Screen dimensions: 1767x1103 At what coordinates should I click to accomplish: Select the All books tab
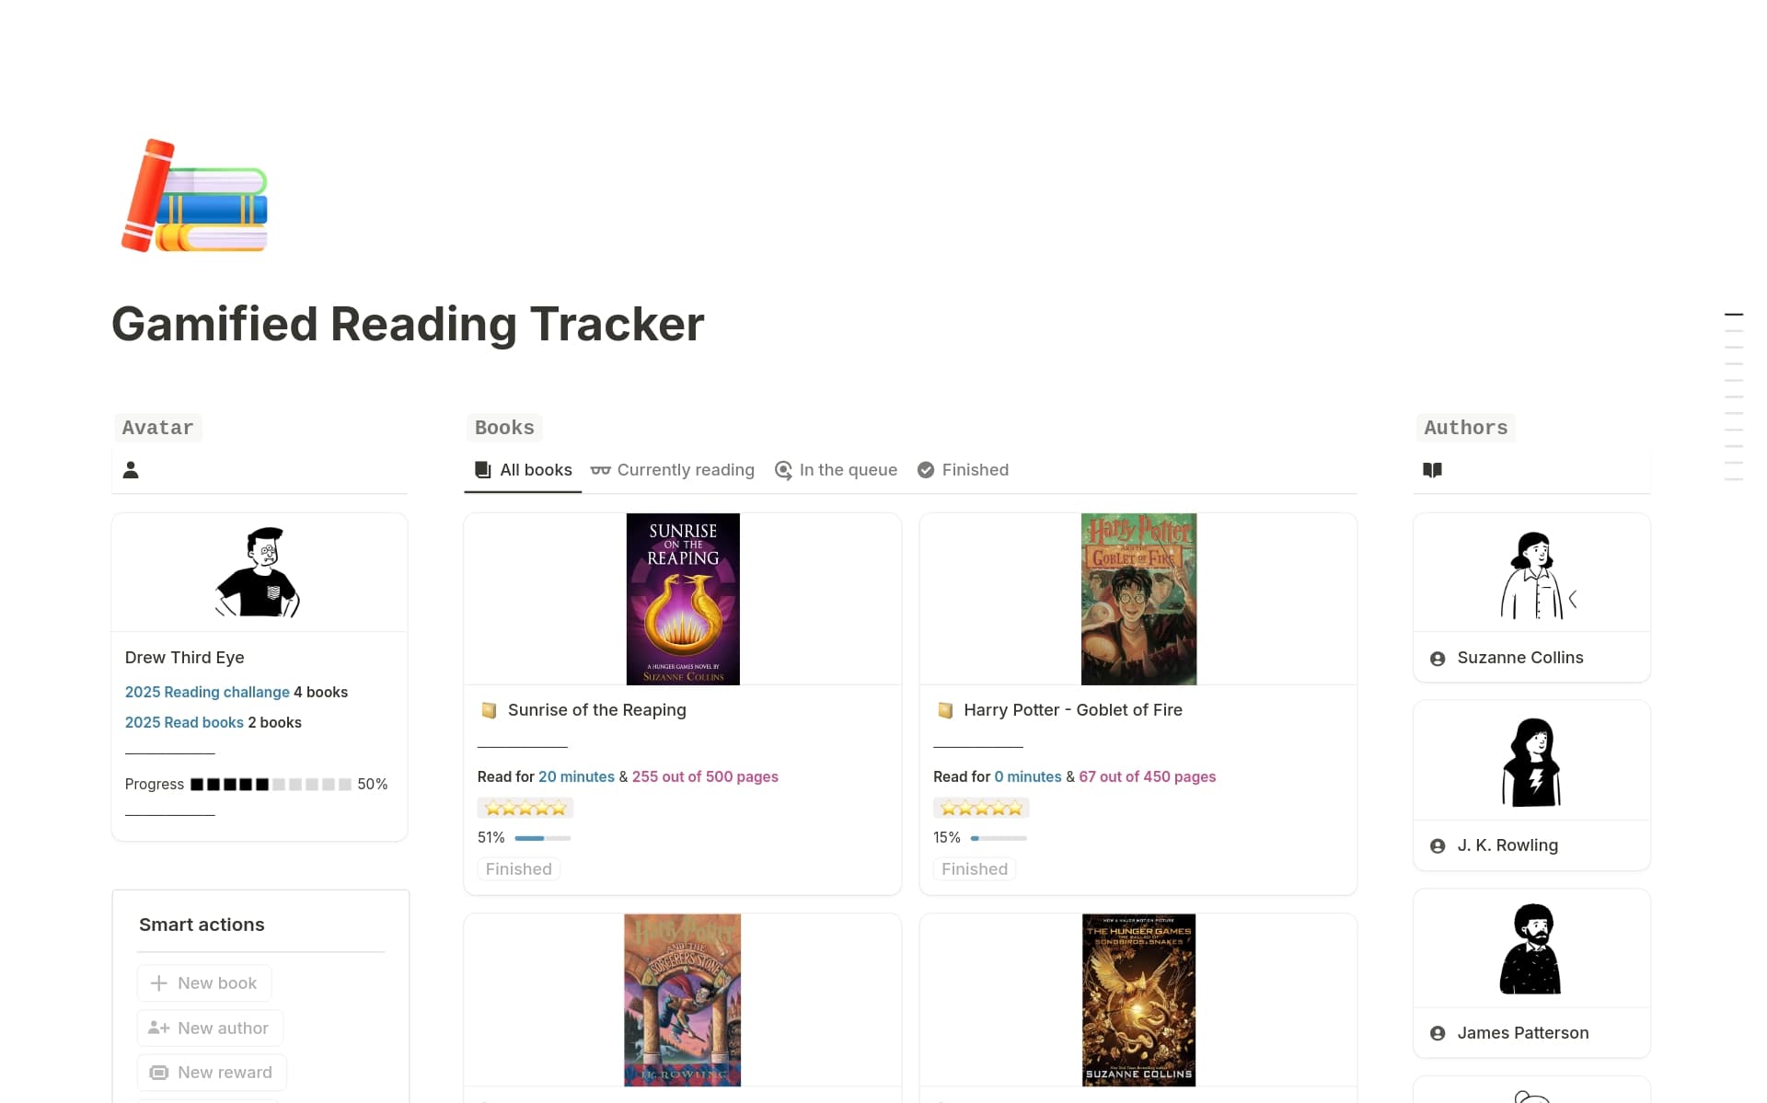[536, 470]
